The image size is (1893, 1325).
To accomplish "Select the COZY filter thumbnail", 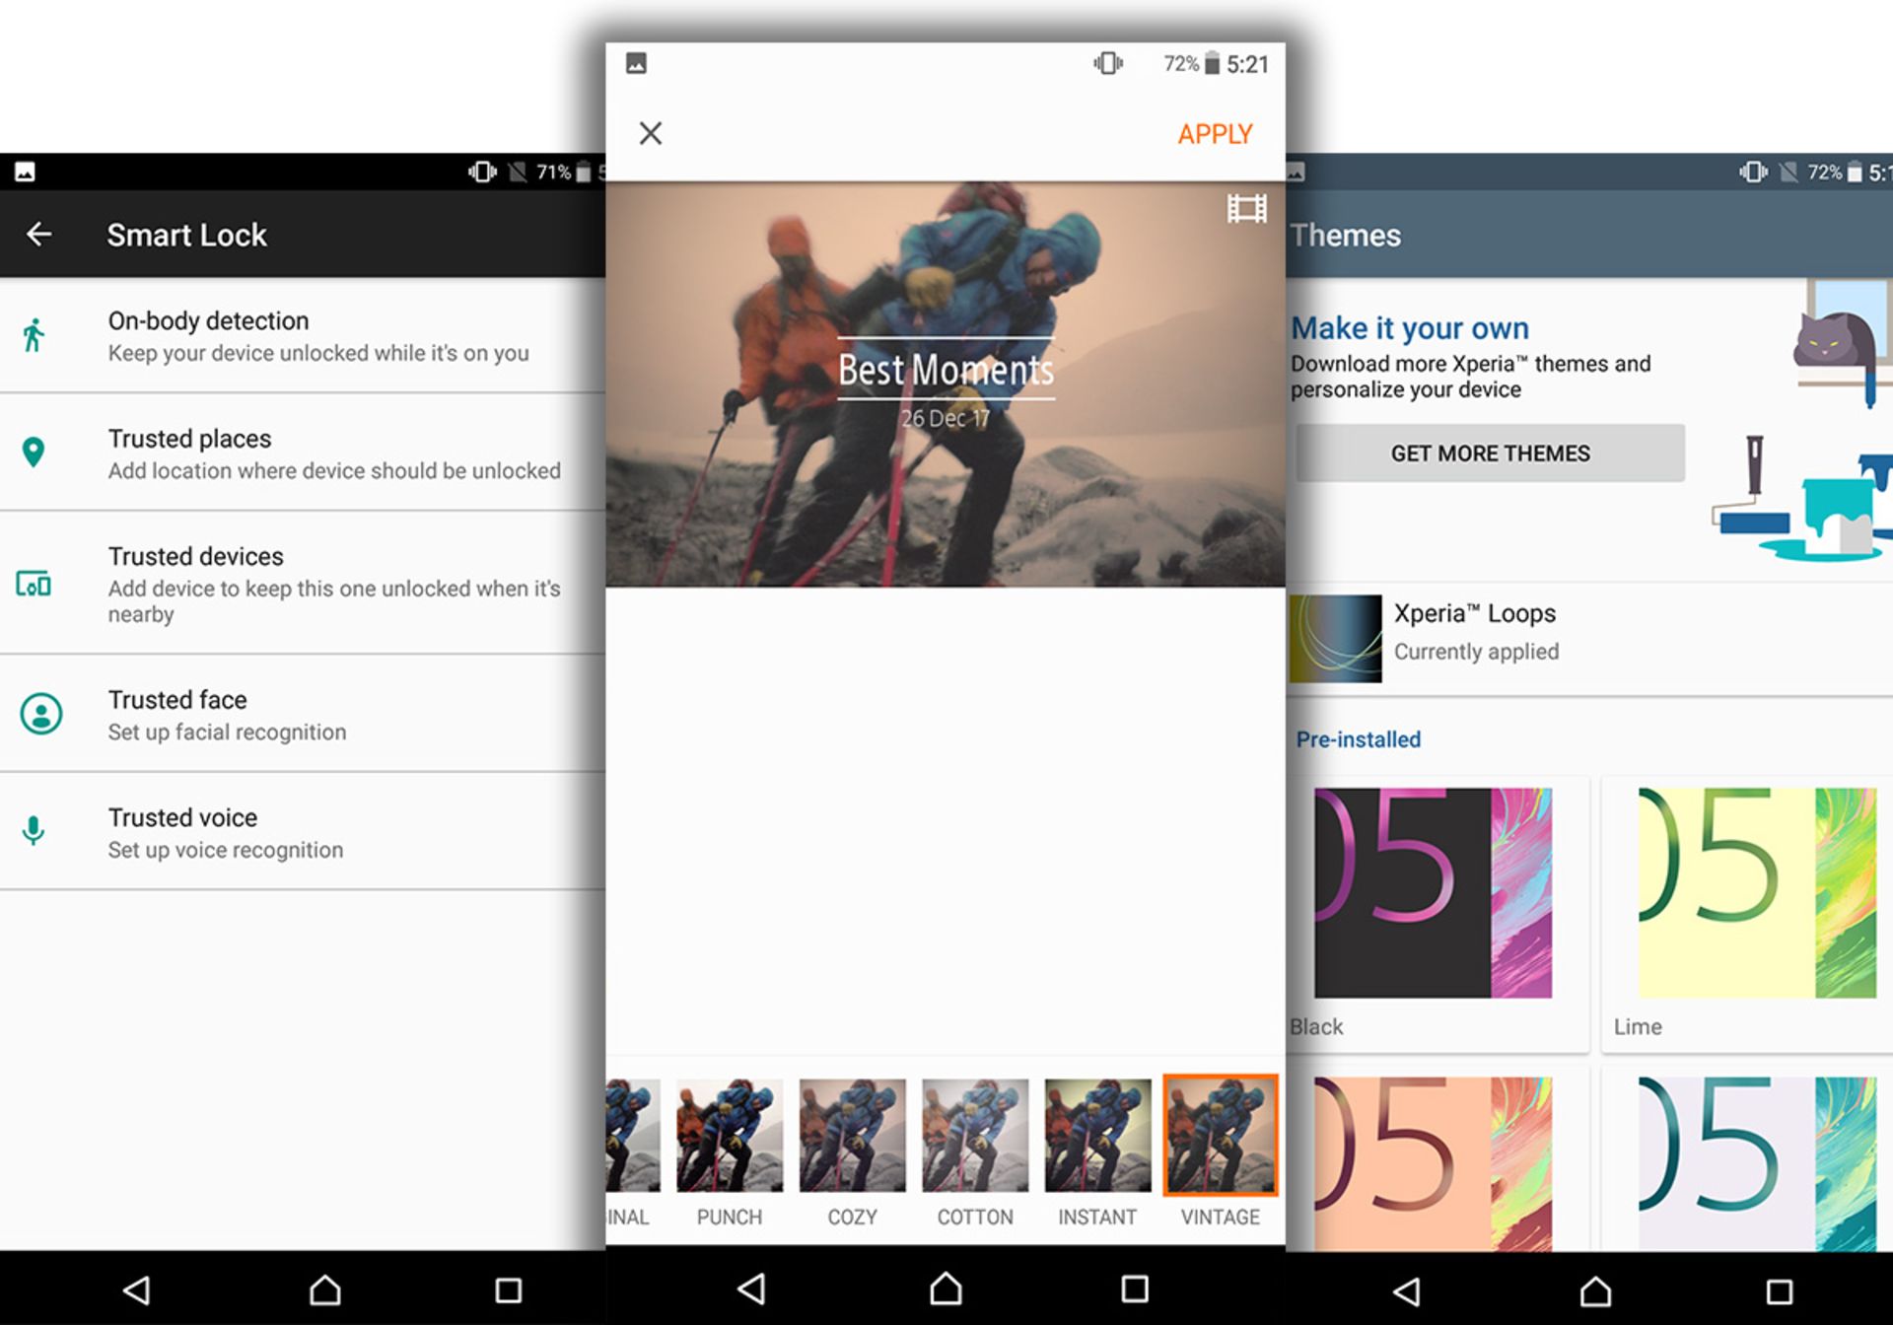I will coord(852,1136).
